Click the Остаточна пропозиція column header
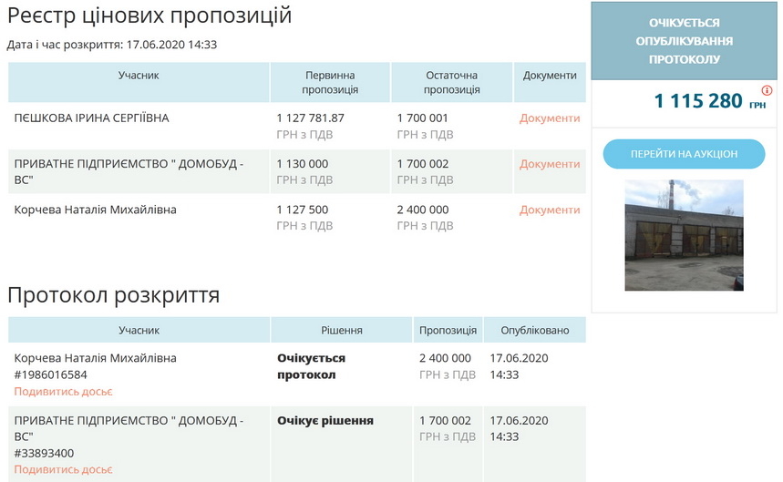783x482 pixels. tap(451, 82)
